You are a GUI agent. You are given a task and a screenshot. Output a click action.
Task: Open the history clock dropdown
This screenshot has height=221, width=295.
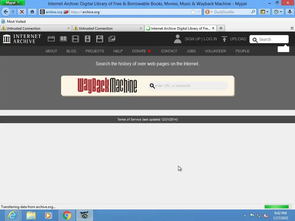click(x=278, y=12)
